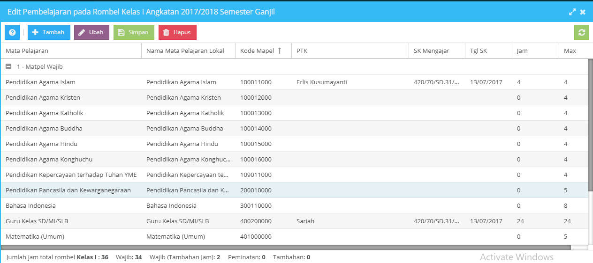This screenshot has height=263, width=593.
Task: Click kode mapel 100011000
Action: point(256,82)
